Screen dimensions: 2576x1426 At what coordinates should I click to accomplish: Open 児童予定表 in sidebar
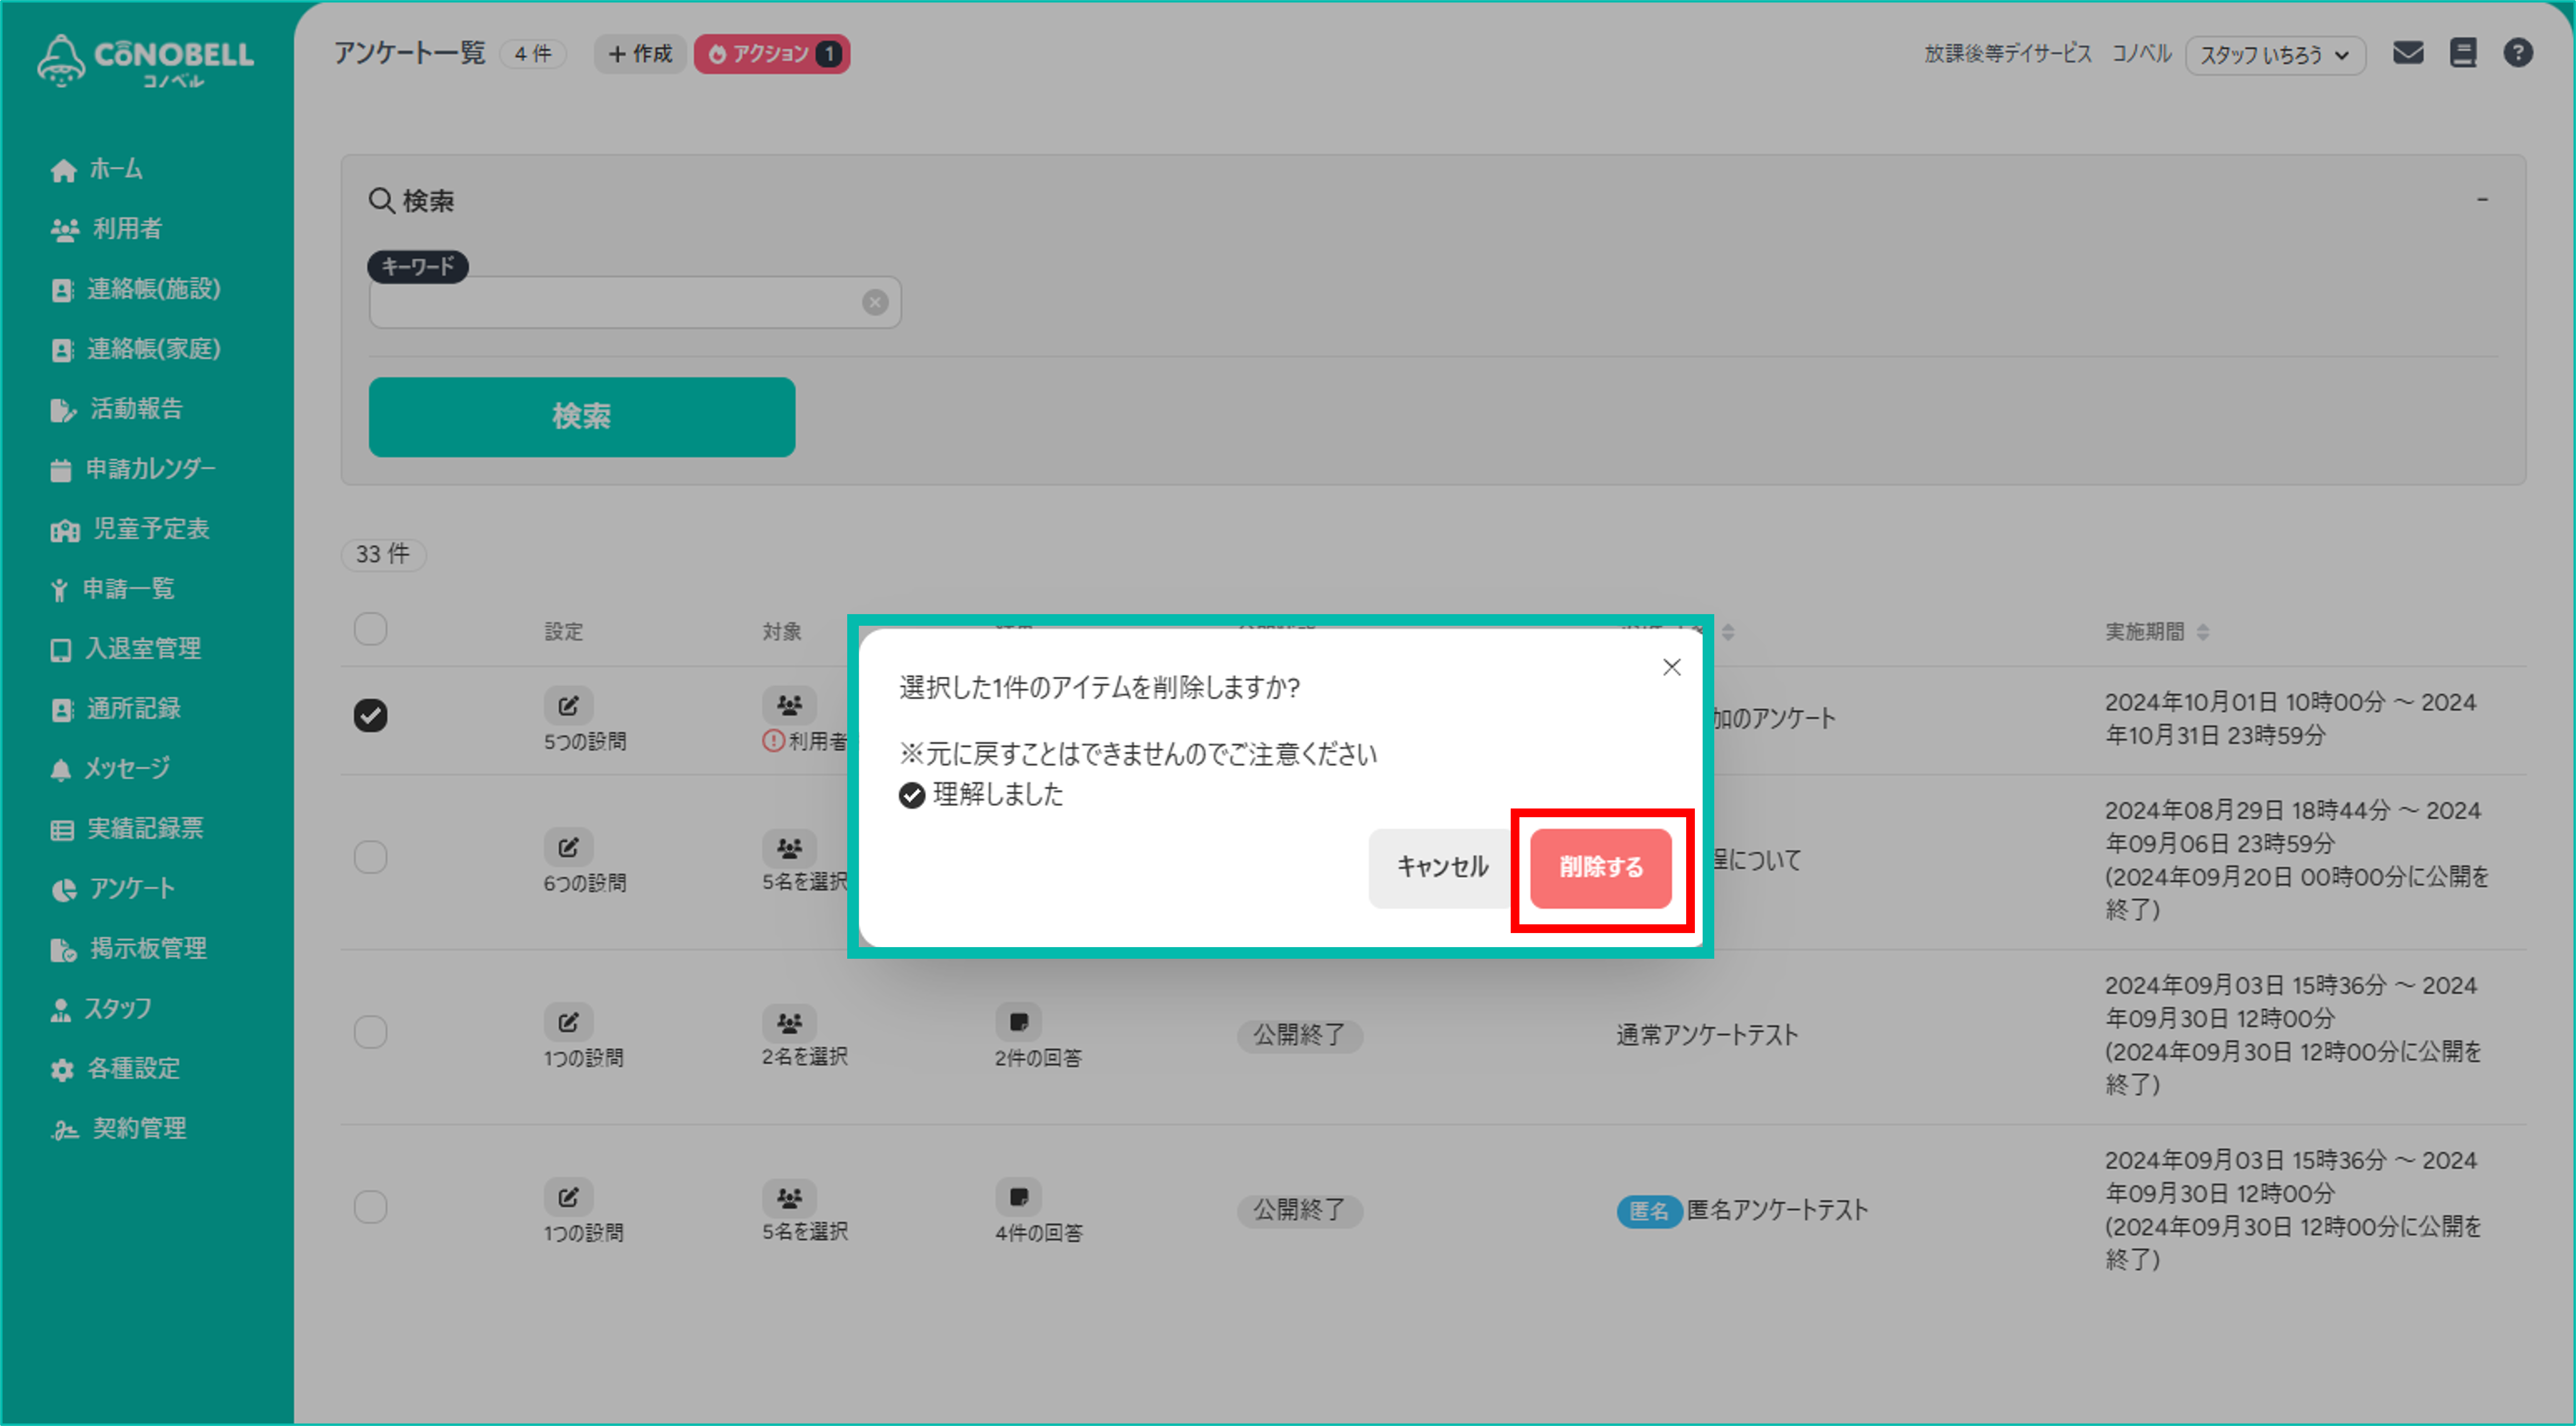coord(130,529)
